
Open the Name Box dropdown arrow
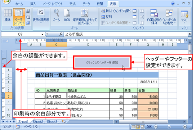pyautogui.click(x=43, y=34)
